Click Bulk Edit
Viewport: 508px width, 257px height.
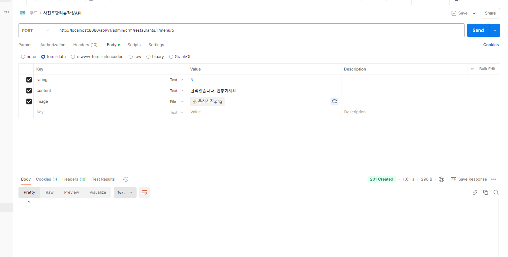(x=487, y=69)
